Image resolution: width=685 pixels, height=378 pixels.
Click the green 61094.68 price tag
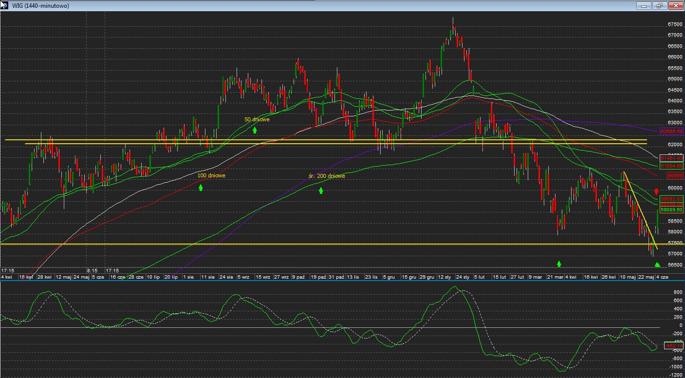[672, 166]
